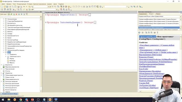
Task: Select the Валюты catalog in tree
Action: coord(10,31)
